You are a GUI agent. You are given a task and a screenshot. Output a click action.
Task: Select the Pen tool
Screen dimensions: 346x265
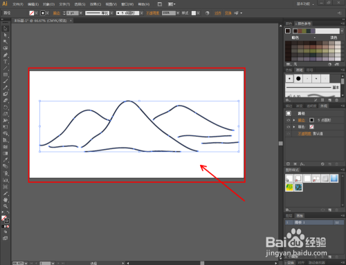[6, 55]
